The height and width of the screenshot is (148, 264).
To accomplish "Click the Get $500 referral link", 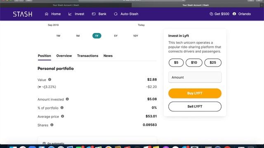I will (219, 14).
